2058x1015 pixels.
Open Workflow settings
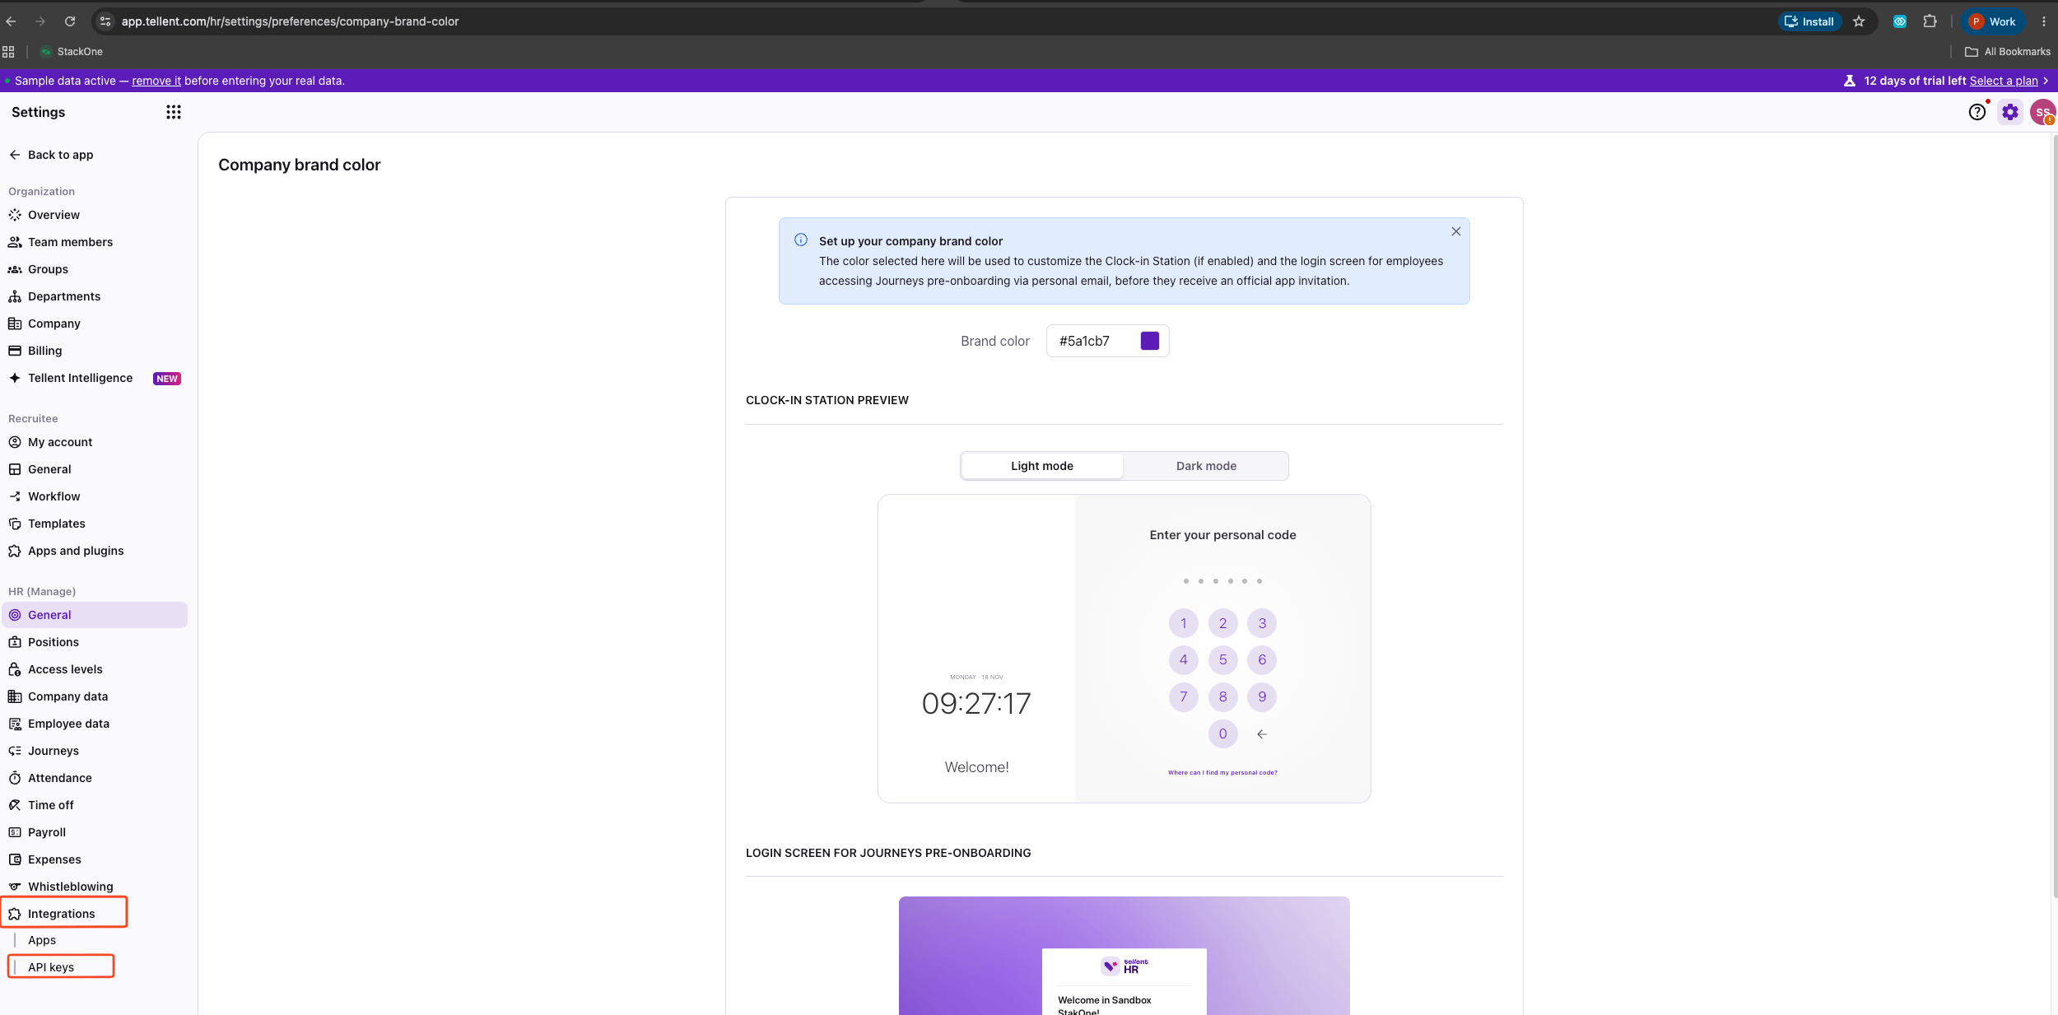point(95,496)
